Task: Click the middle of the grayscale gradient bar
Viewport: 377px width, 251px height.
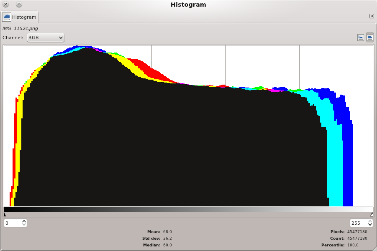Action: point(188,210)
